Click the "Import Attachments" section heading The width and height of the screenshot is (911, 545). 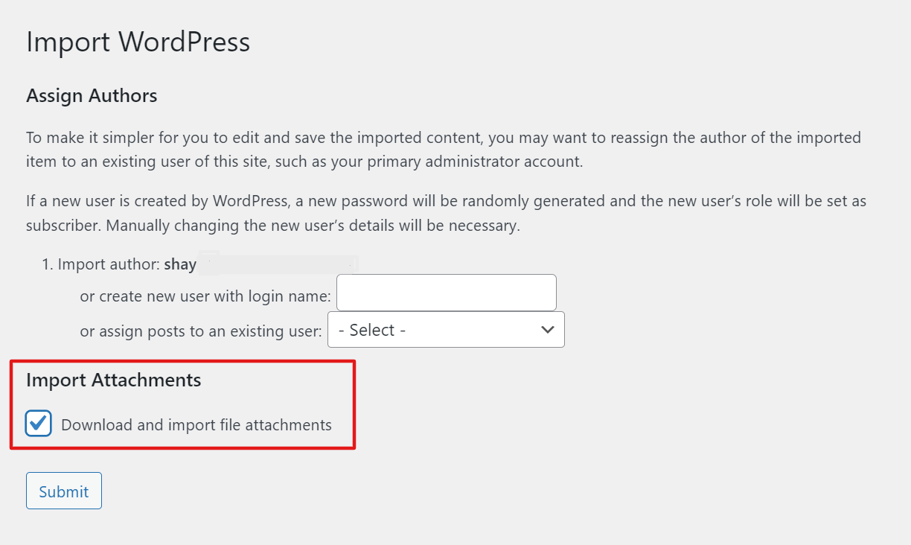113,380
